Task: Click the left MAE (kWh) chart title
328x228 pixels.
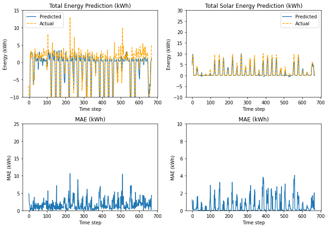Action: tap(90, 119)
